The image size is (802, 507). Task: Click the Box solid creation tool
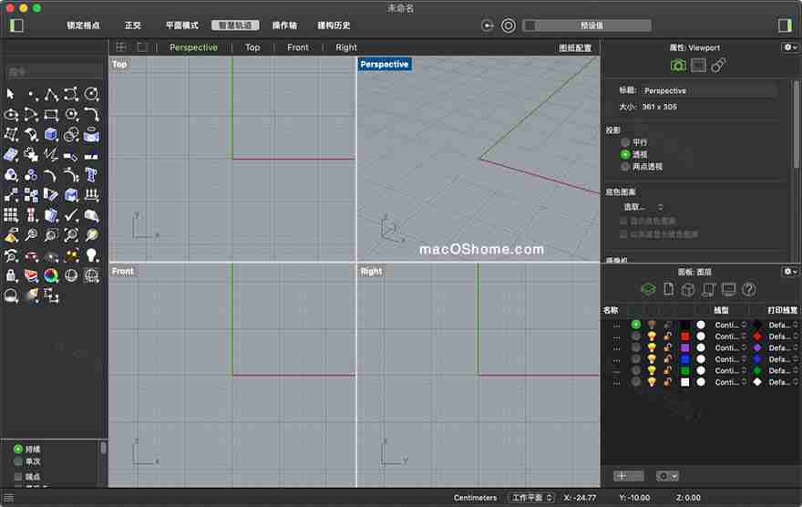(x=51, y=135)
